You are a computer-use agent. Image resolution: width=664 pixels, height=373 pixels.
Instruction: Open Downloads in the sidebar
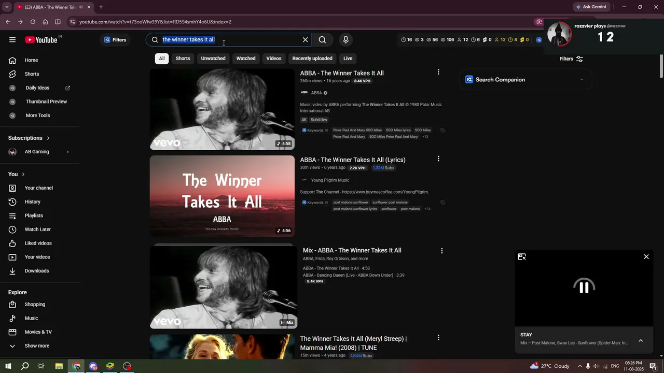click(40, 271)
